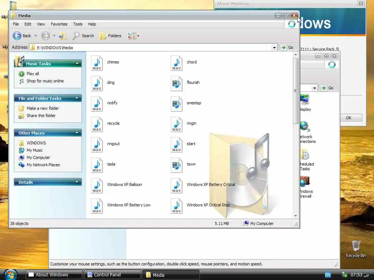Open the Help menu
Screen dimensions: 374x280
pyautogui.click(x=92, y=24)
